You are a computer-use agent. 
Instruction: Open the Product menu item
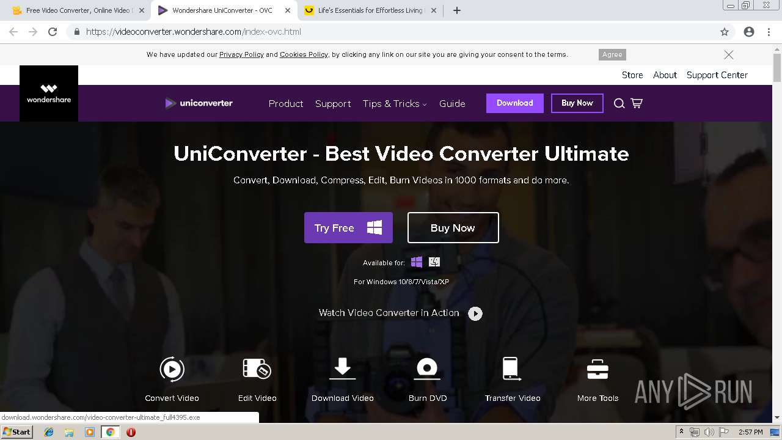point(286,104)
